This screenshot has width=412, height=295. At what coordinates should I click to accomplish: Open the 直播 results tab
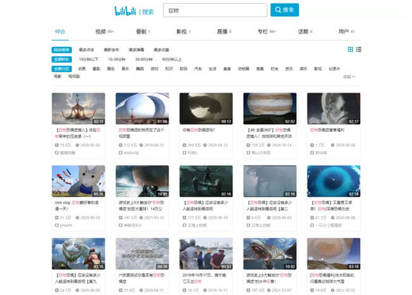(224, 32)
